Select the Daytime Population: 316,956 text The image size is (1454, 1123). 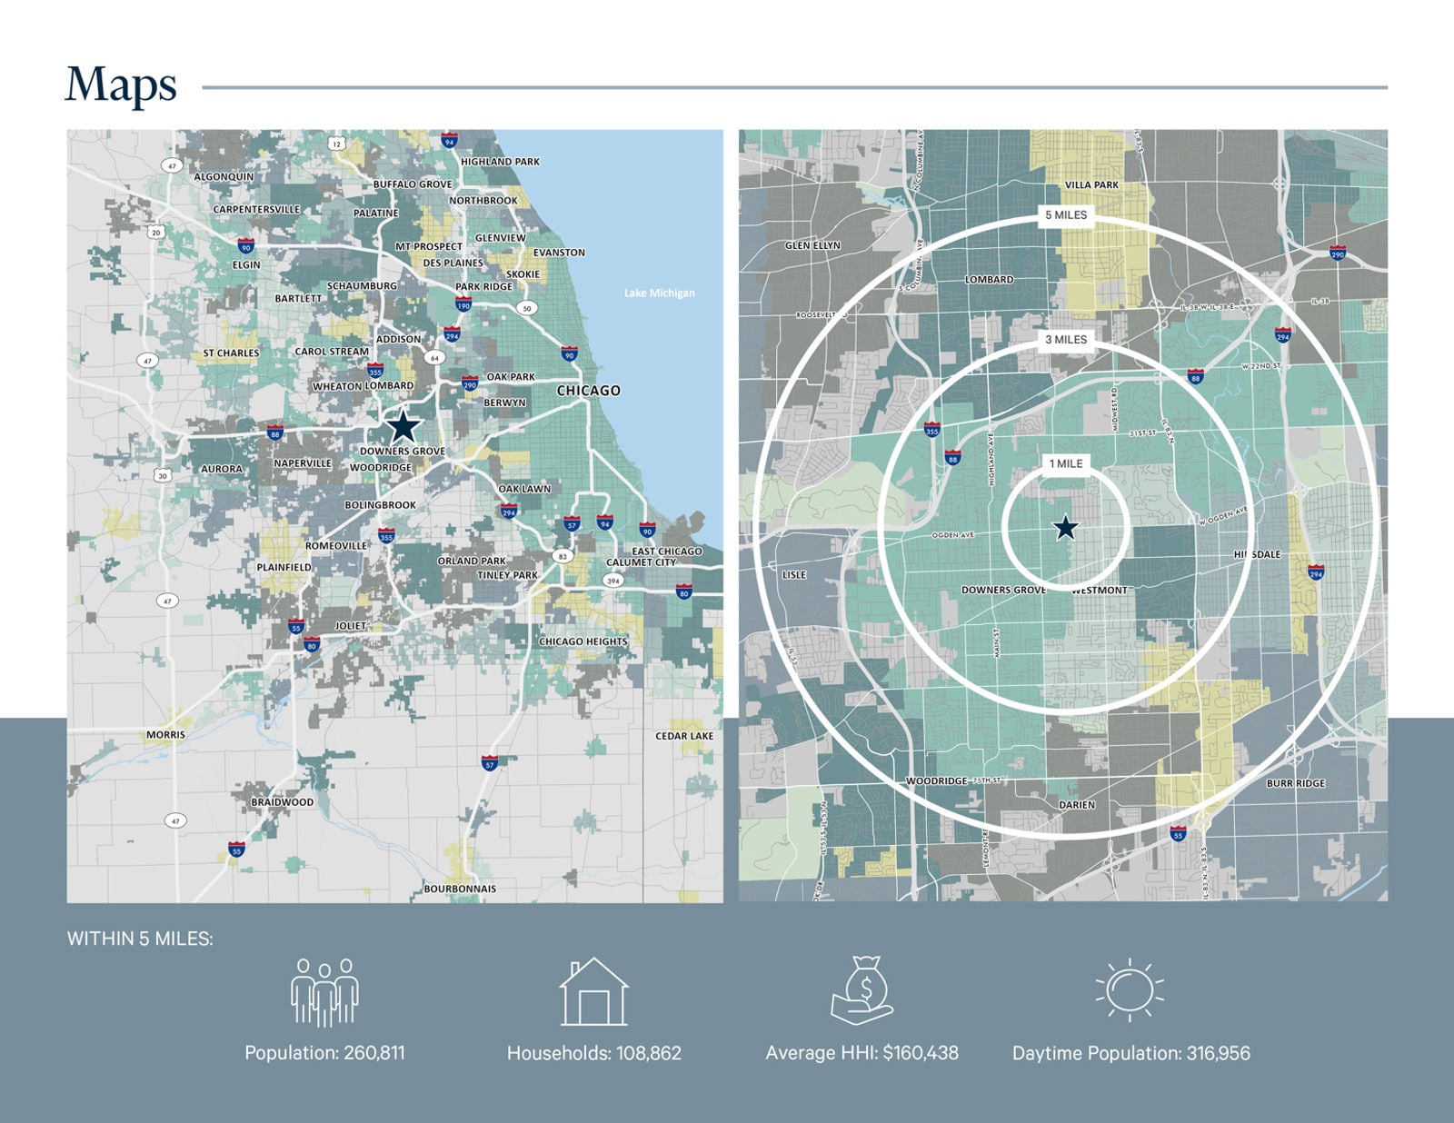pyautogui.click(x=1130, y=1053)
